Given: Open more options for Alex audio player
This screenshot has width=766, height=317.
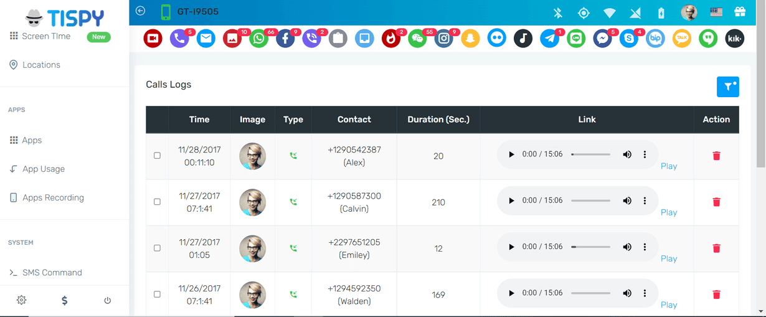Looking at the screenshot, I should point(645,154).
